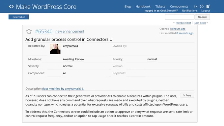Click the Awaiting Review milestone

(73, 59)
